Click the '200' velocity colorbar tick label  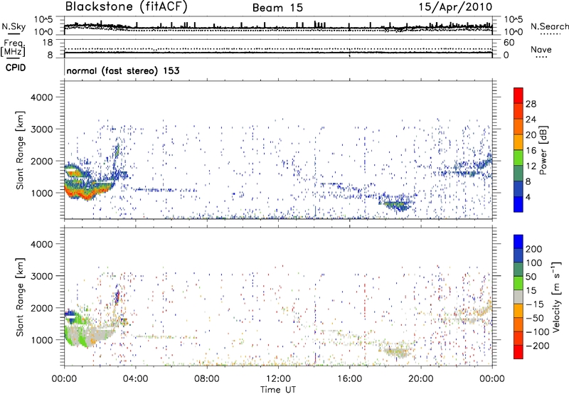click(534, 249)
